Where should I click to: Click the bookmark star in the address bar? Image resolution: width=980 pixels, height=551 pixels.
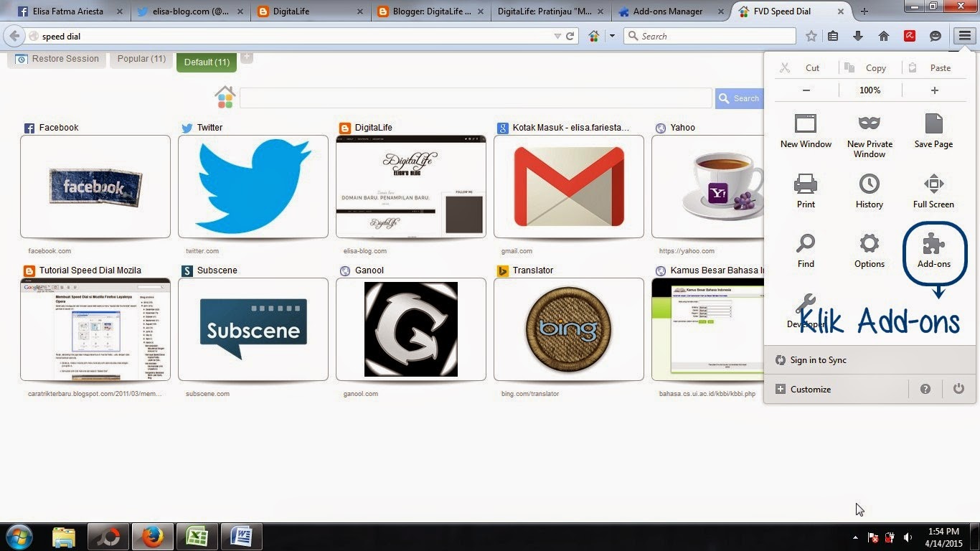[811, 35]
